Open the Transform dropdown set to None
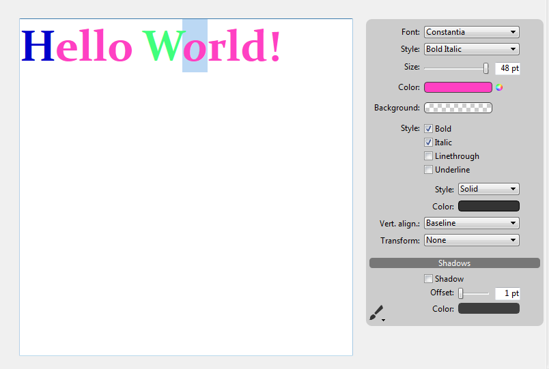 (x=471, y=240)
